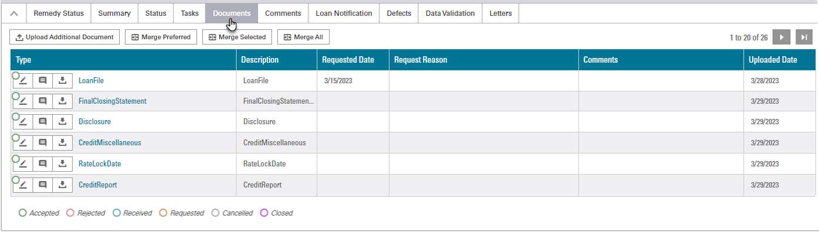
Task: Download the CreditReport document
Action: pos(62,185)
